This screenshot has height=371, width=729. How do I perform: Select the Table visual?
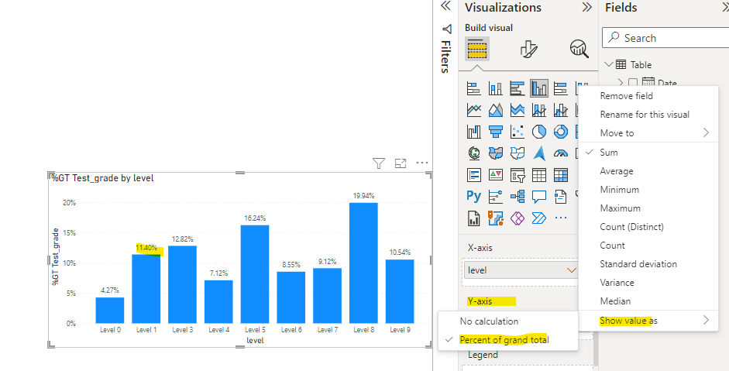pos(539,175)
